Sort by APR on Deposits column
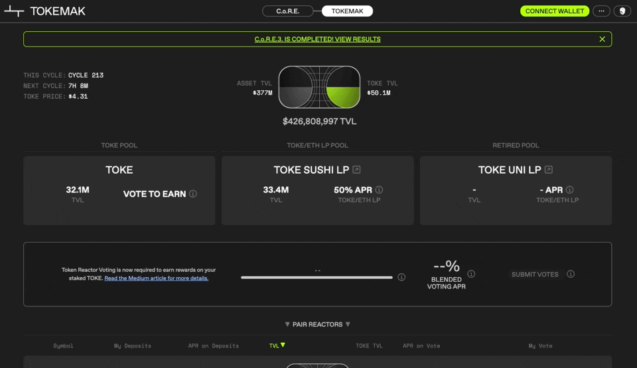 (x=213, y=345)
